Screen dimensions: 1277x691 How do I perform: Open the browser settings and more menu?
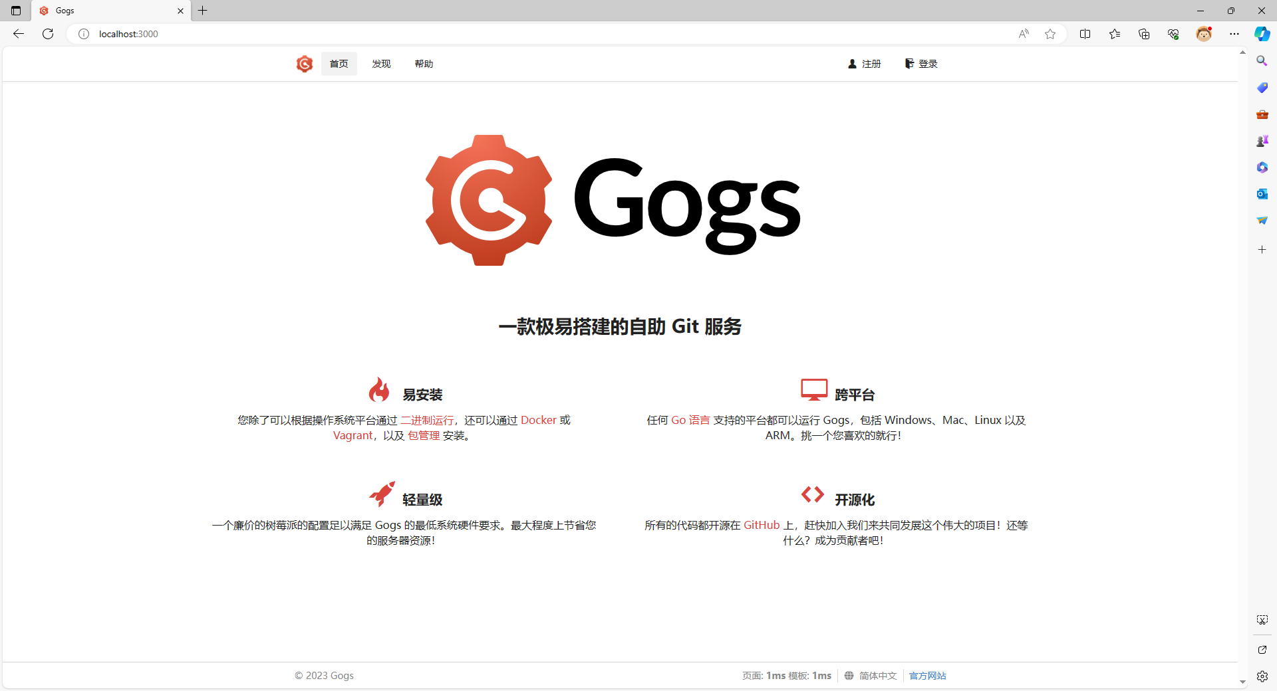[x=1234, y=34]
